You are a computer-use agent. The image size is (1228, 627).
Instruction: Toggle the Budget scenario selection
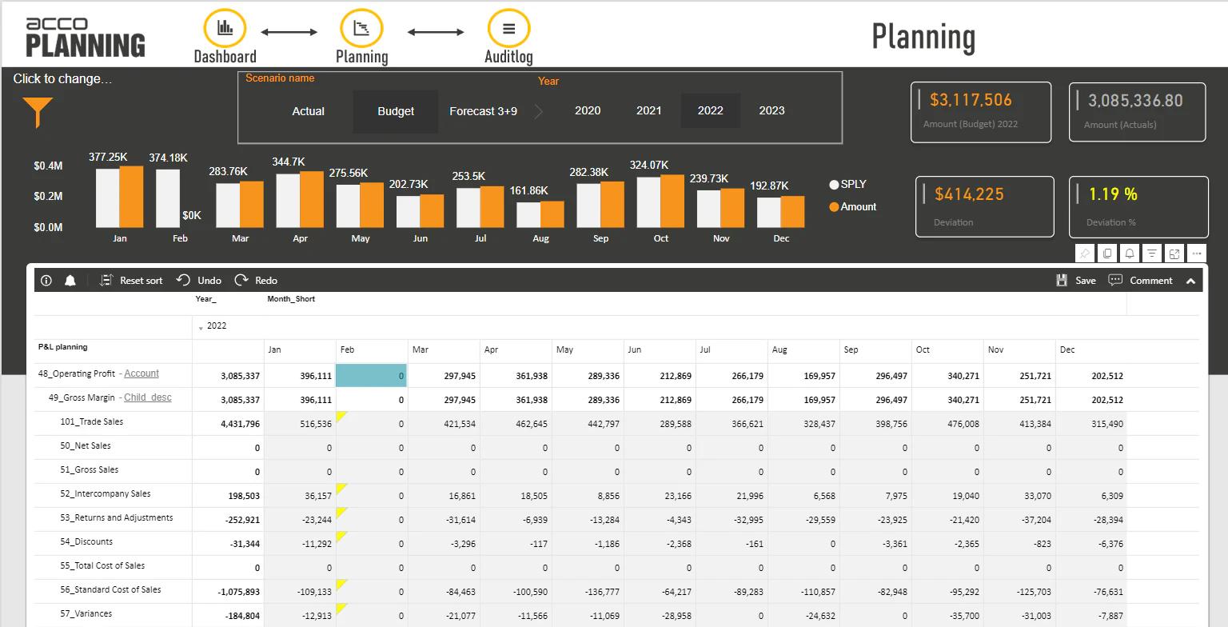394,111
